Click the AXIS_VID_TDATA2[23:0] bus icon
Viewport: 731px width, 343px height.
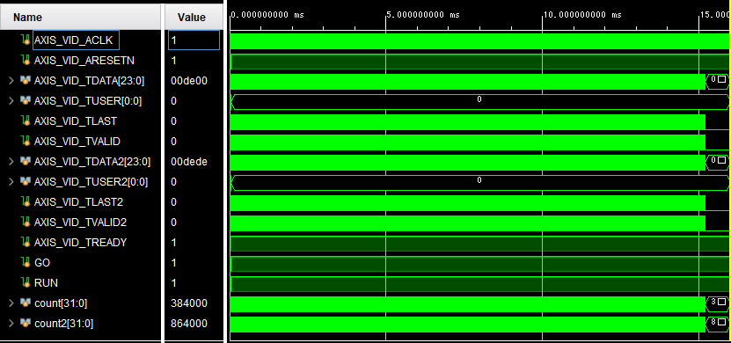26,161
